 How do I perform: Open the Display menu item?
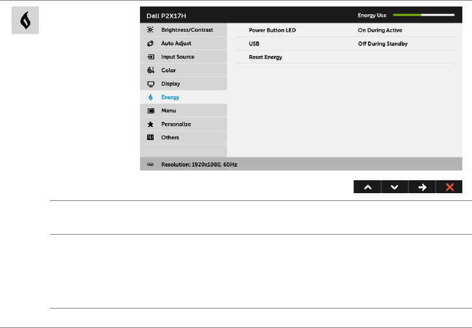coord(183,84)
